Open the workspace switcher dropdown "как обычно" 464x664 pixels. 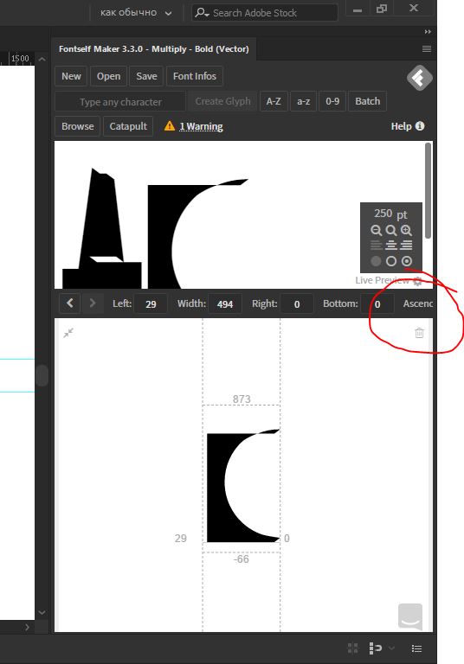136,13
